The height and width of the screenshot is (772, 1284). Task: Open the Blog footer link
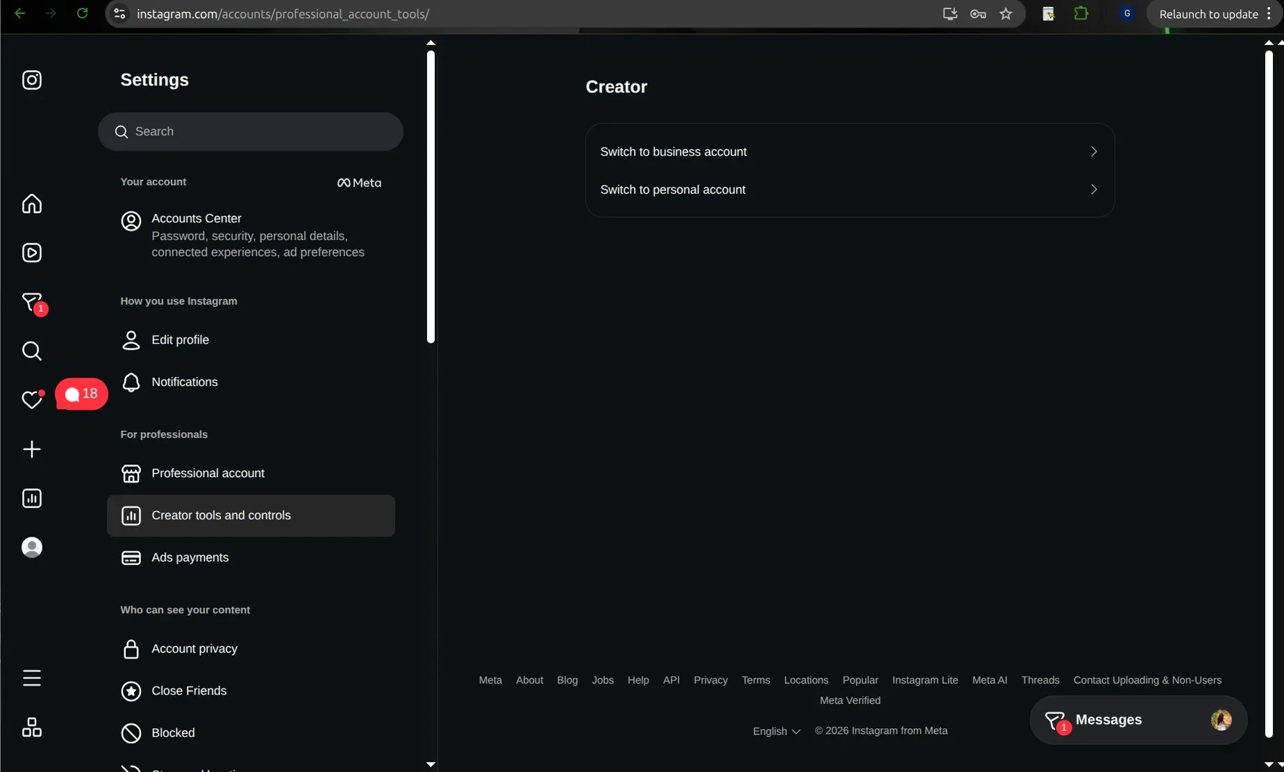pos(567,680)
